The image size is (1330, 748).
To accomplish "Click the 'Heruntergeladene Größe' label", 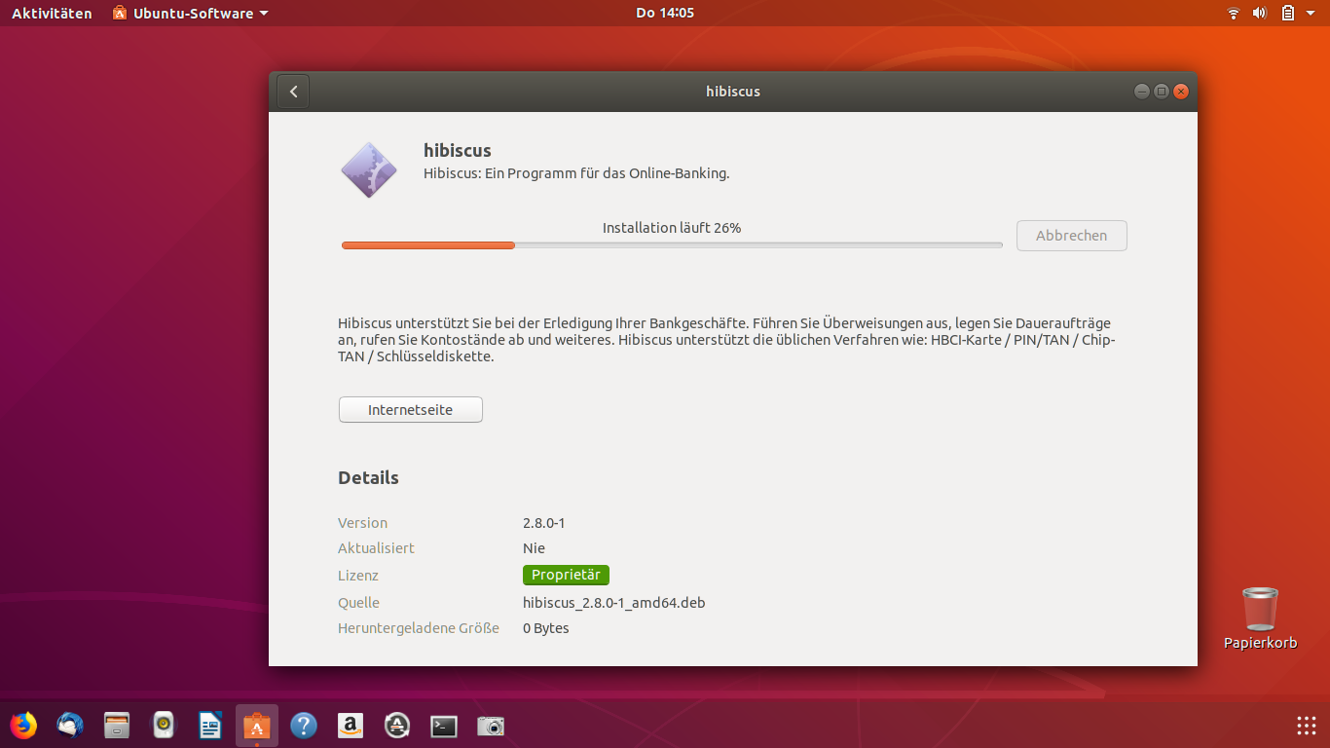I will coord(419,628).
